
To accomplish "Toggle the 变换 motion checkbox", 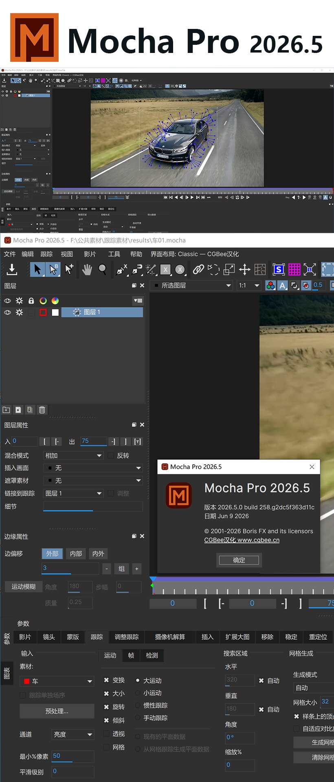I will click(106, 680).
